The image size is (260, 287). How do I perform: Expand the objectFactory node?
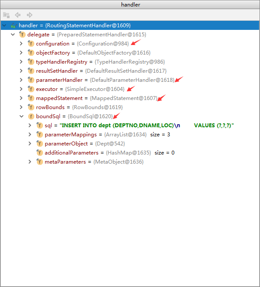[21, 53]
